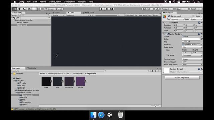
Task: Open the Component menu
Action: coord(70,2)
